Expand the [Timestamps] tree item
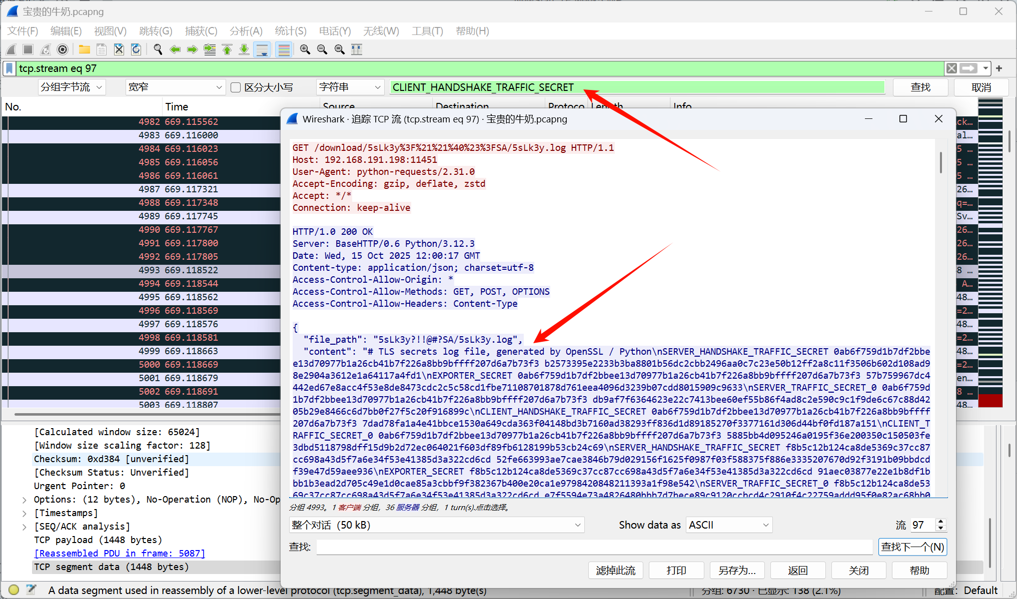1017x599 pixels. tap(25, 513)
